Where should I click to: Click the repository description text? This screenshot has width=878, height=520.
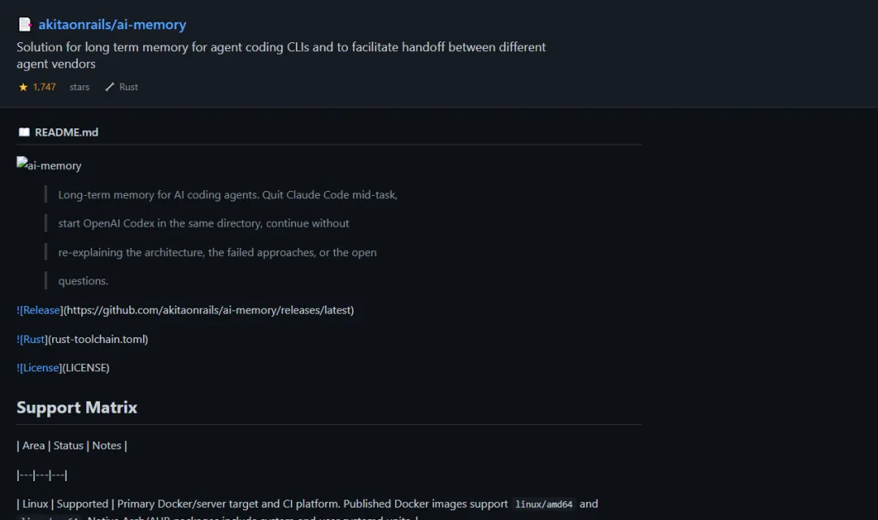(281, 55)
